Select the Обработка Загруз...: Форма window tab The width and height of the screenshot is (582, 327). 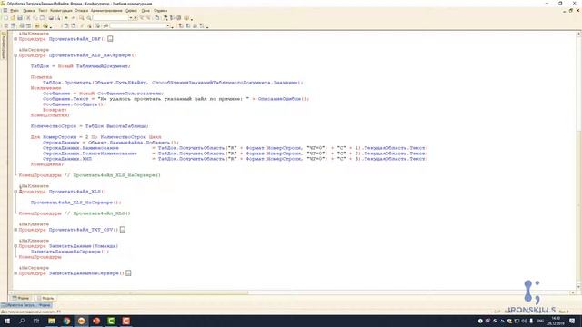click(x=26, y=305)
